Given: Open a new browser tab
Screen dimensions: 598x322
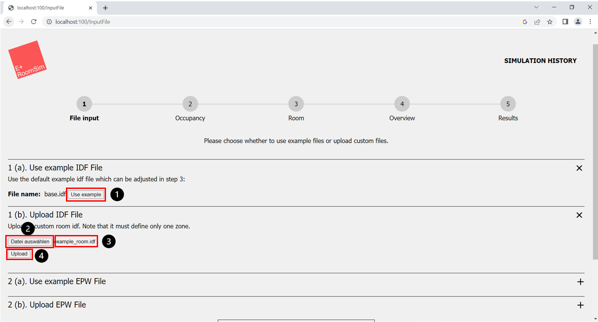Looking at the screenshot, I should click(x=106, y=8).
